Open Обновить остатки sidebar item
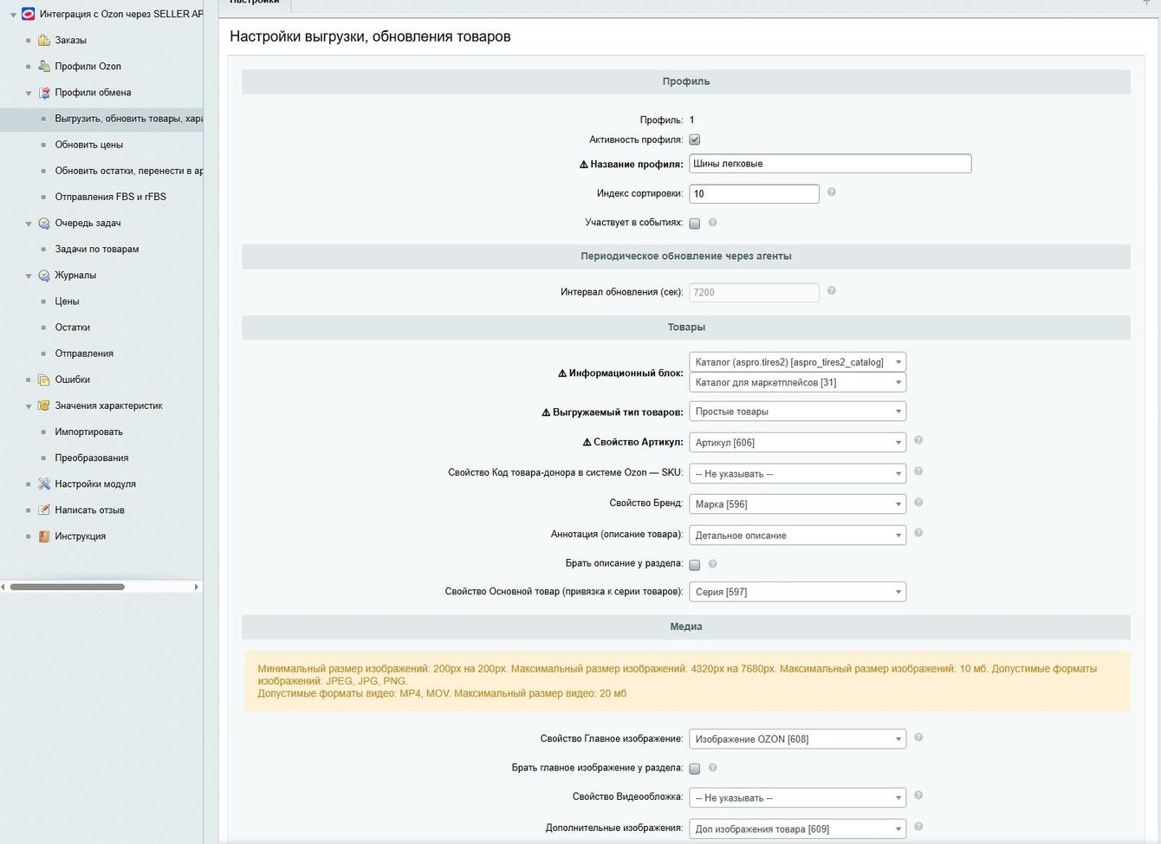 click(128, 171)
